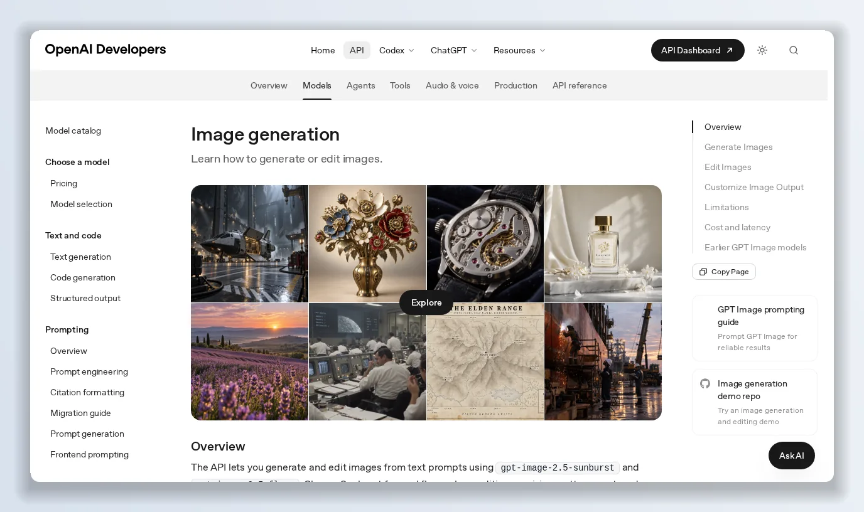Viewport: 864px width, 512px height.
Task: Open the Audio & voice tab
Action: pyautogui.click(x=452, y=85)
